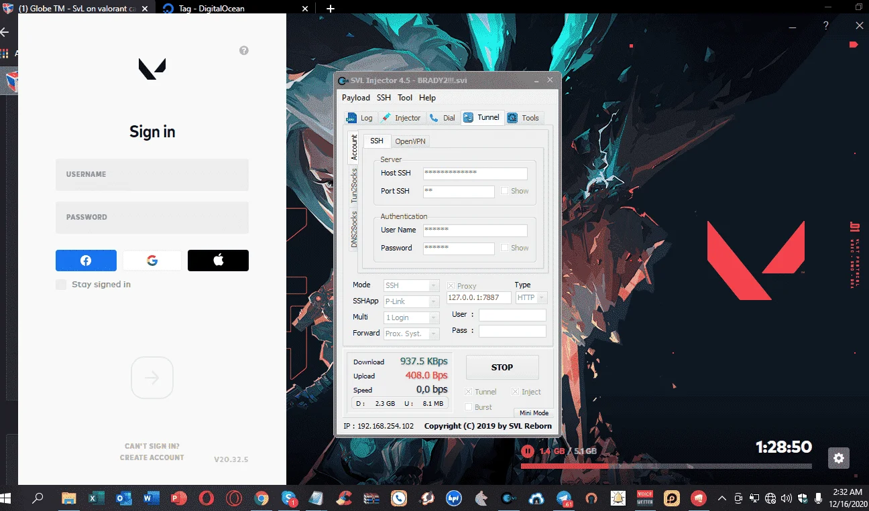Image resolution: width=869 pixels, height=511 pixels.
Task: Pause the Valorant download with the red pause icon
Action: [528, 451]
